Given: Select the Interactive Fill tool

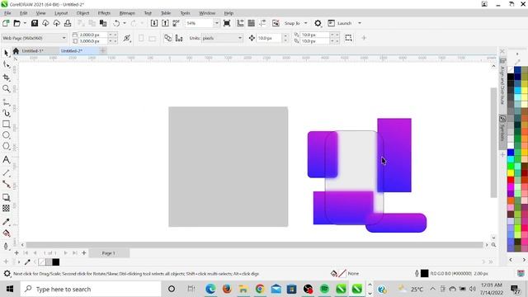Looking at the screenshot, I should tap(6, 233).
